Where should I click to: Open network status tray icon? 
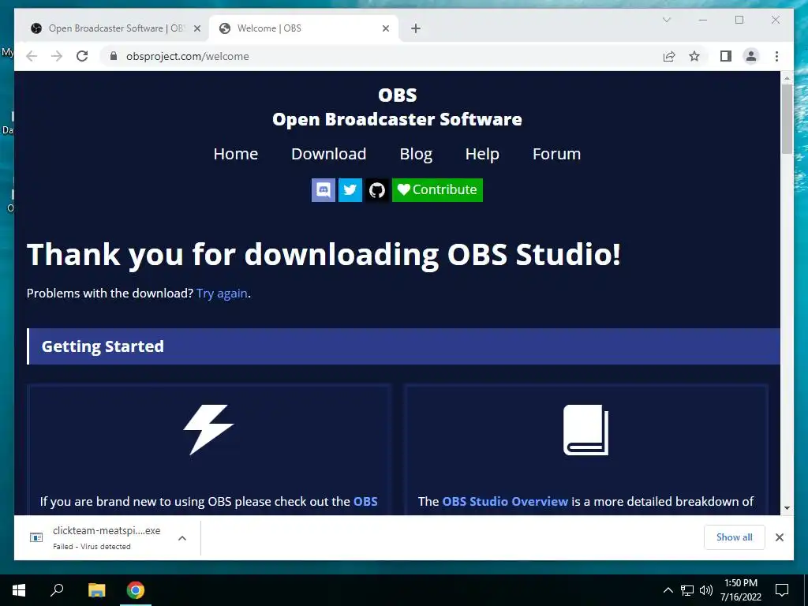click(687, 590)
